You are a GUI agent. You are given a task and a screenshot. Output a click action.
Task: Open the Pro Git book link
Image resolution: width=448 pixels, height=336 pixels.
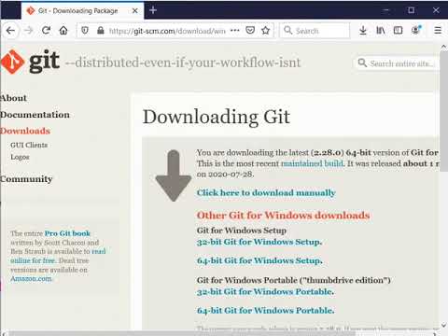click(67, 233)
